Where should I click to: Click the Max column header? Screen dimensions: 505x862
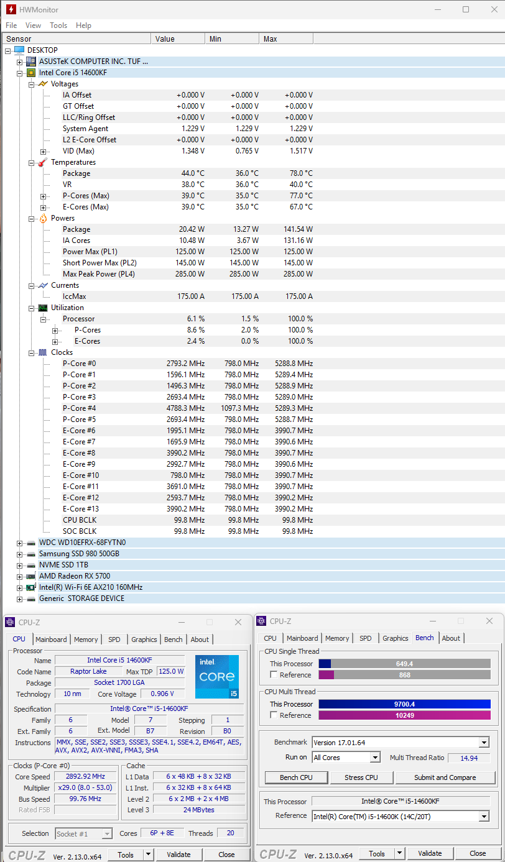click(286, 39)
